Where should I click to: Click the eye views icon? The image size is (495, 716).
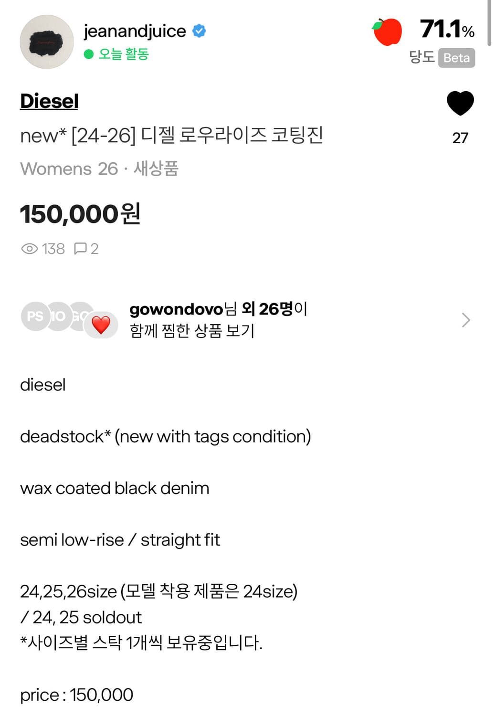30,249
